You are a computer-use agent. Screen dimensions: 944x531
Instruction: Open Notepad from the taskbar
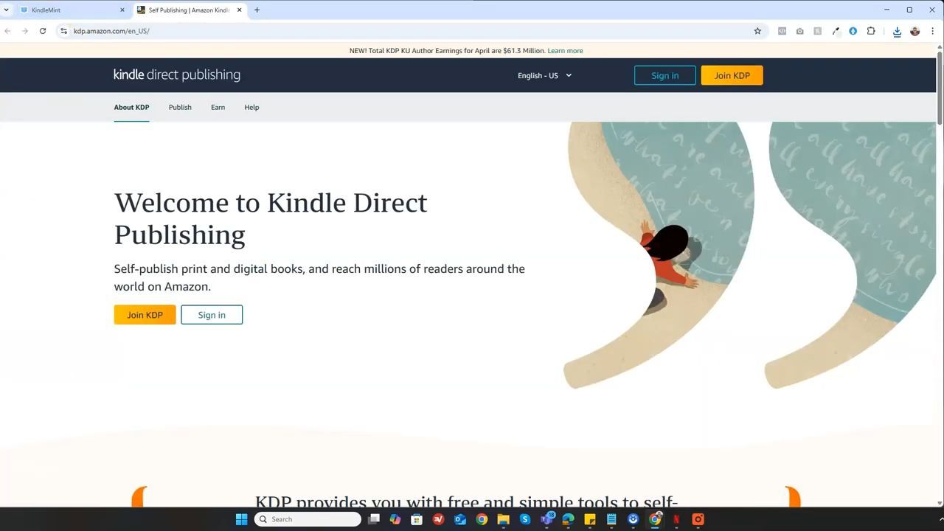coord(611,519)
